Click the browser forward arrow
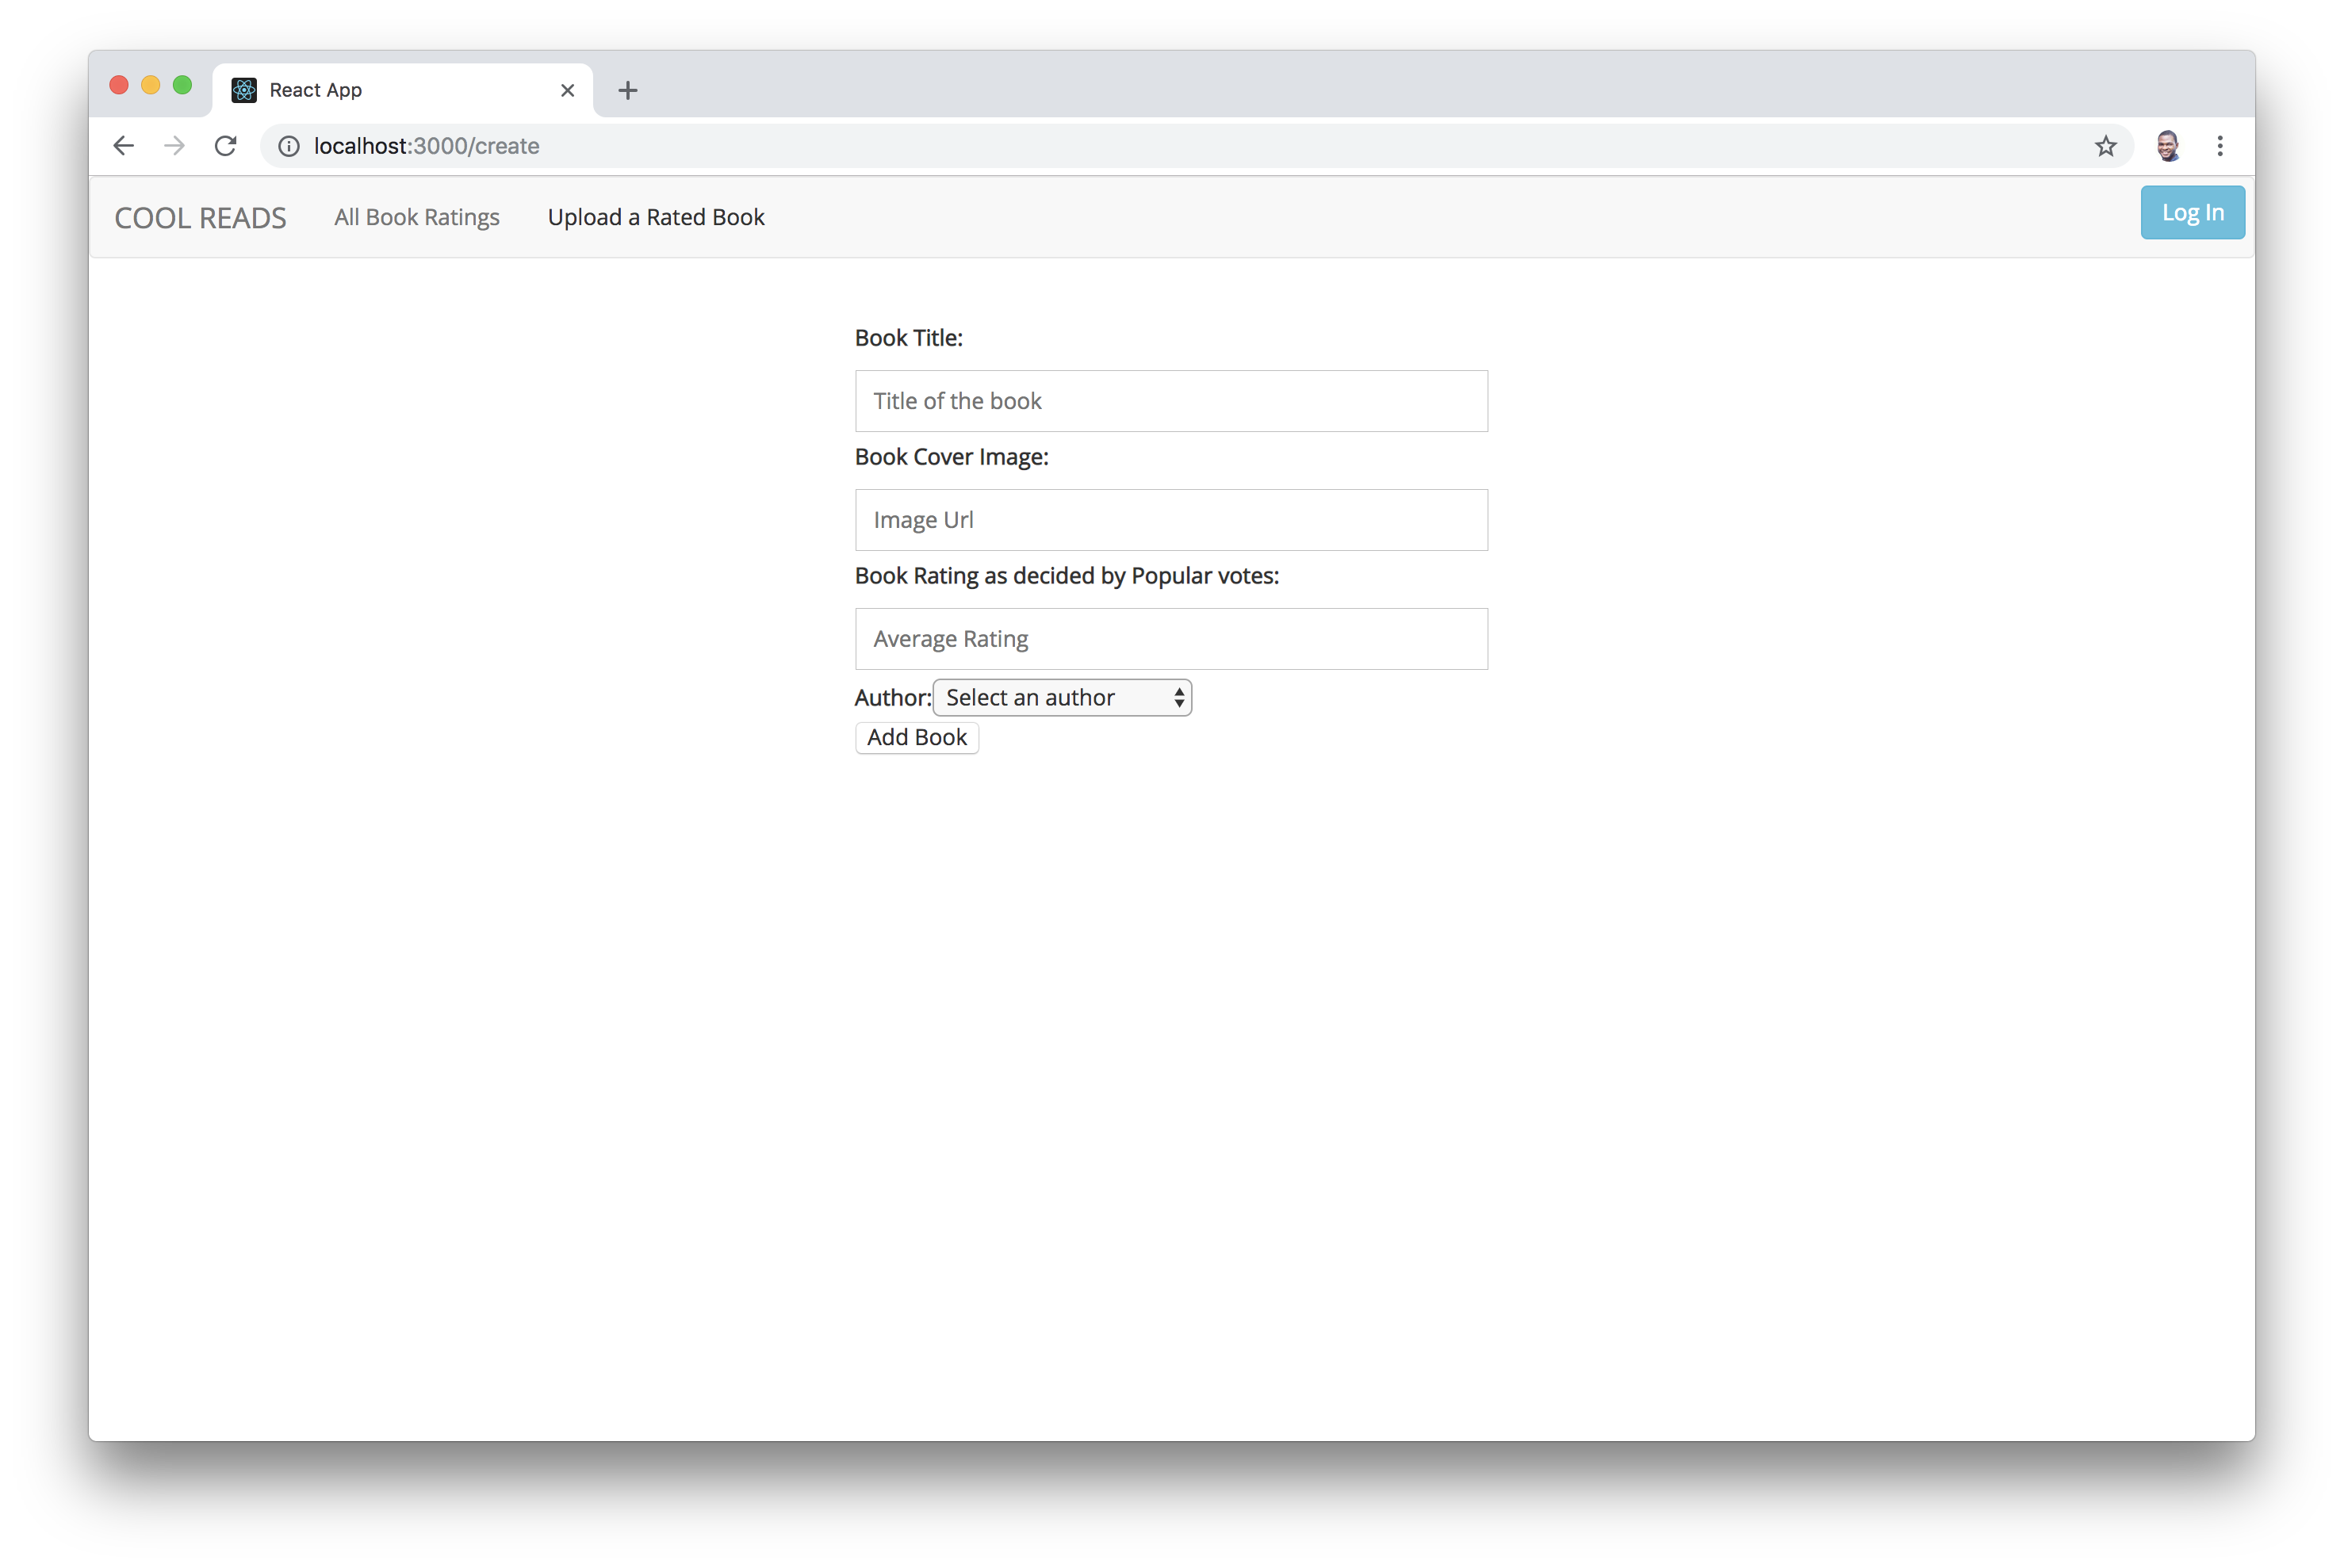The height and width of the screenshot is (1568, 2344). pyautogui.click(x=175, y=146)
